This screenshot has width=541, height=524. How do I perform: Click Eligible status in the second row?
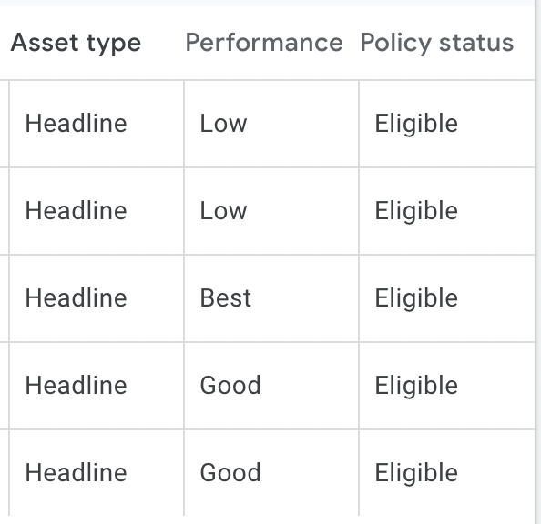[x=416, y=211]
